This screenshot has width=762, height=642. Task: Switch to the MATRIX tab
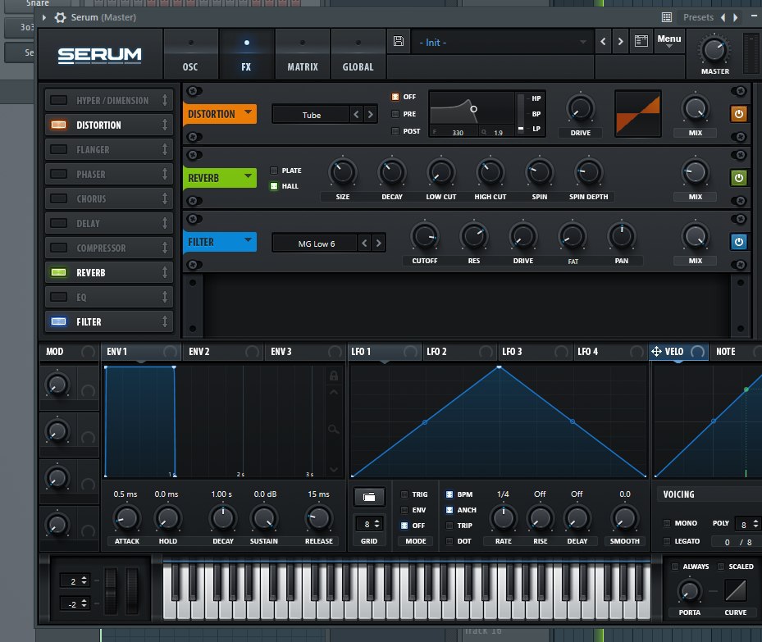coord(303,53)
